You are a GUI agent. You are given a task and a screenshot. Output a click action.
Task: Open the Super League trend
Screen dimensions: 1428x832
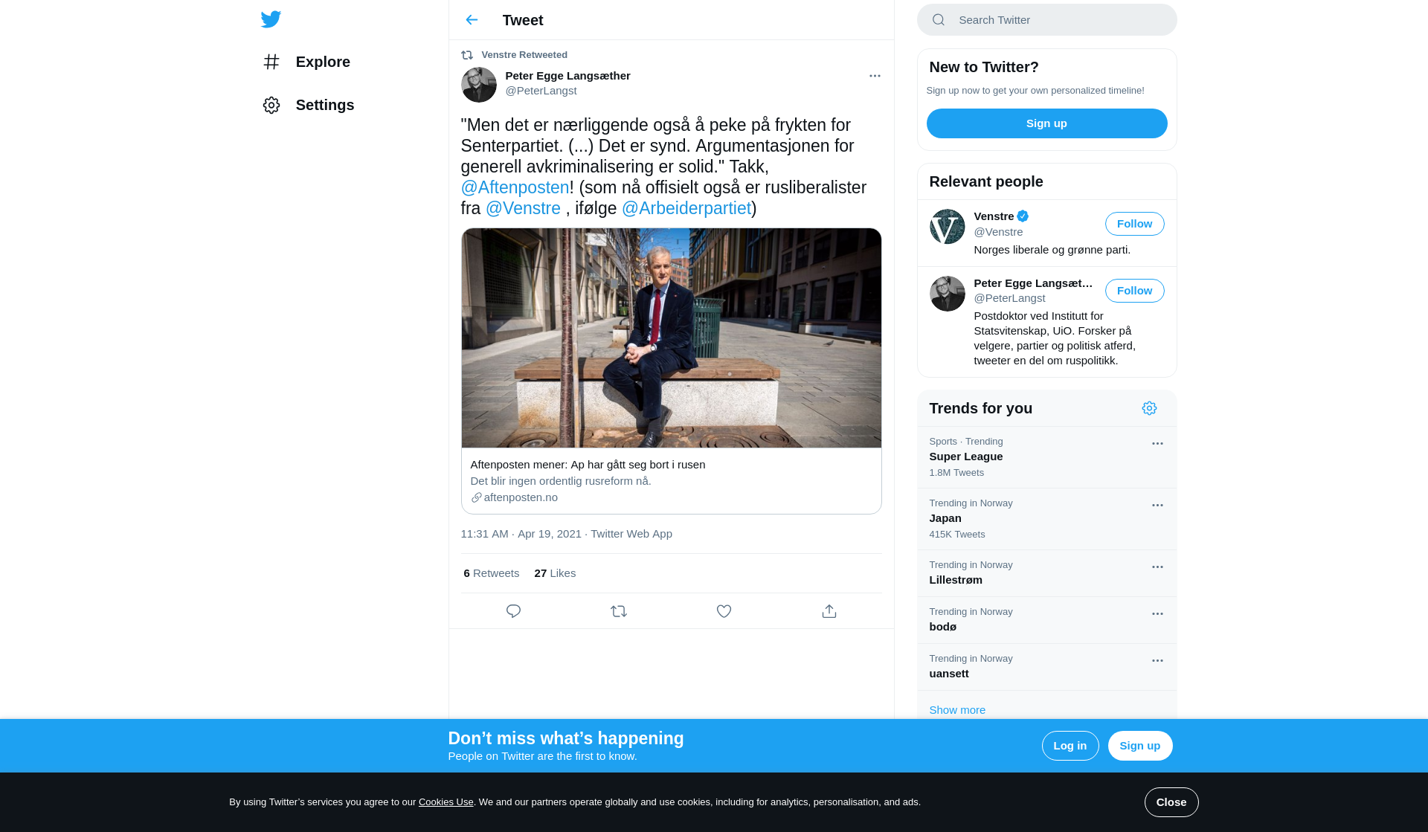[x=1046, y=457]
